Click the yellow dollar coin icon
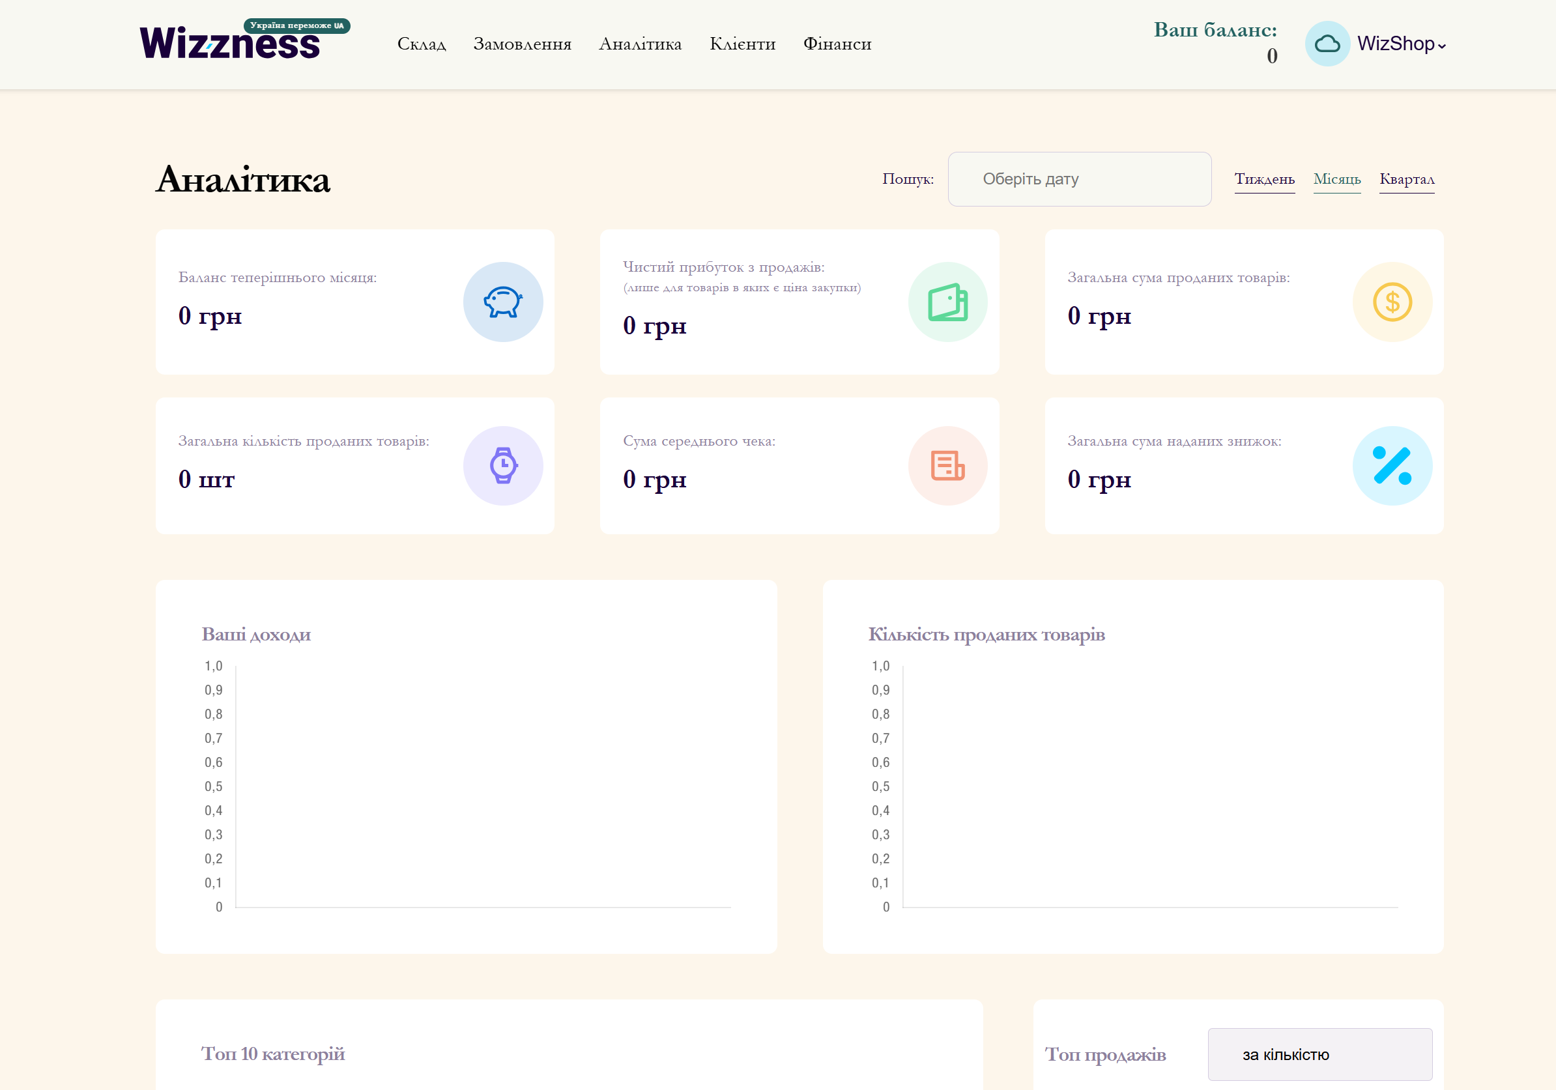 pos(1392,302)
